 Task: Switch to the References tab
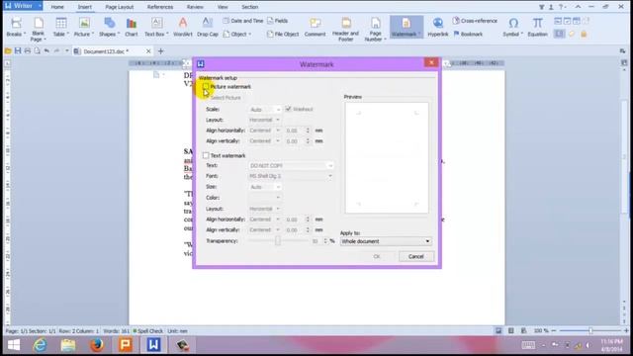(160, 7)
